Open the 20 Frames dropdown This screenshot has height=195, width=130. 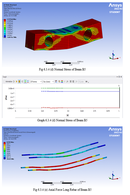coord(36,81)
